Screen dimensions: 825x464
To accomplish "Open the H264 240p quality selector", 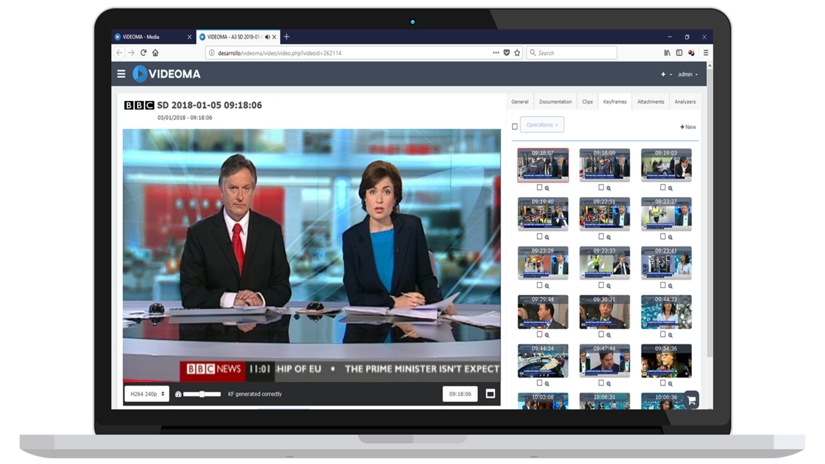I will [145, 394].
